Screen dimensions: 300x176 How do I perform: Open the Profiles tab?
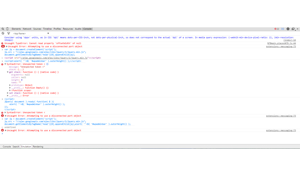click(x=57, y=29)
